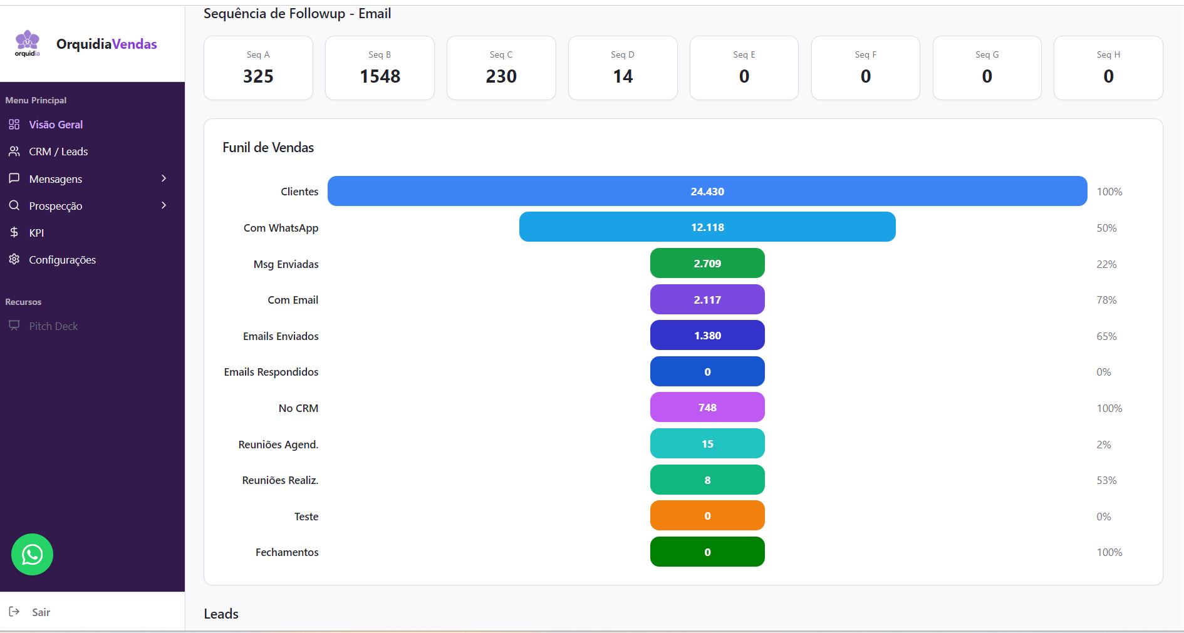Click the purple Com Email bar 2.117
This screenshot has width=1184, height=633.
coord(707,299)
